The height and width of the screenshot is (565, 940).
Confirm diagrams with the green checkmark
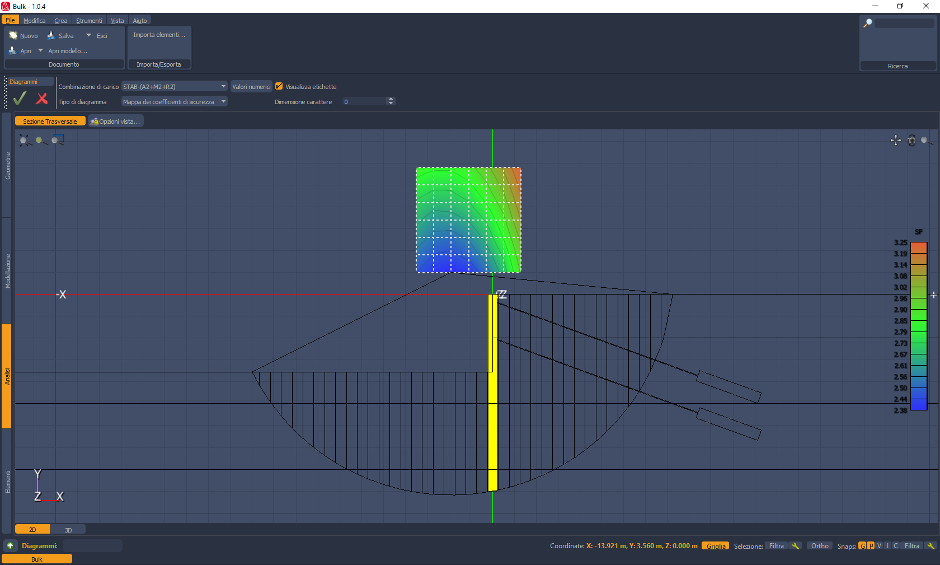(x=20, y=99)
